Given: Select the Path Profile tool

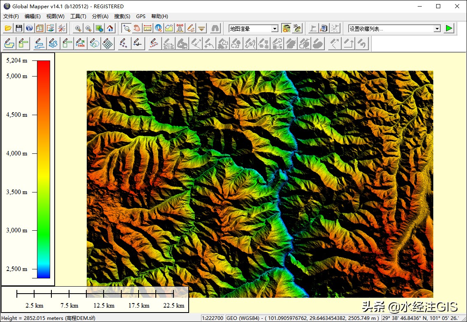Looking at the screenshot, I should click(169, 28).
